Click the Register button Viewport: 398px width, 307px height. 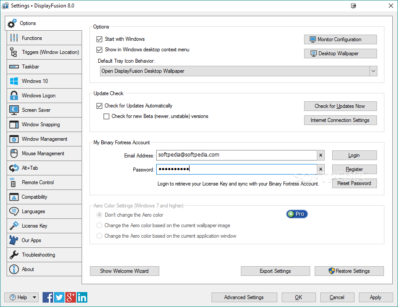click(x=355, y=169)
